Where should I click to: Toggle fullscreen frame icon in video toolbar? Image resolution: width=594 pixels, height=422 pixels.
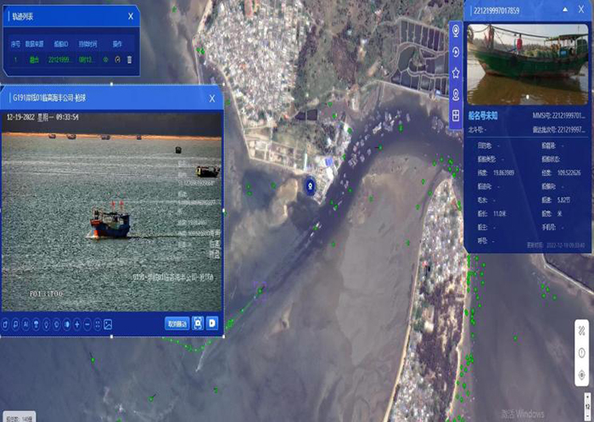198,323
